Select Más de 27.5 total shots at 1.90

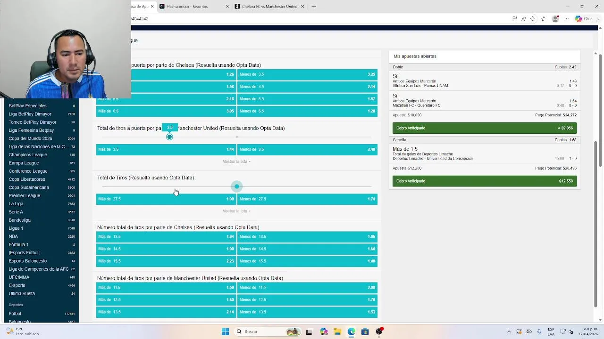[166, 199]
